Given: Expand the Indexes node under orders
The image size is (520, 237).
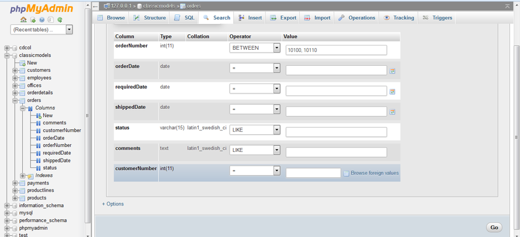Looking at the screenshot, I should coord(23,176).
